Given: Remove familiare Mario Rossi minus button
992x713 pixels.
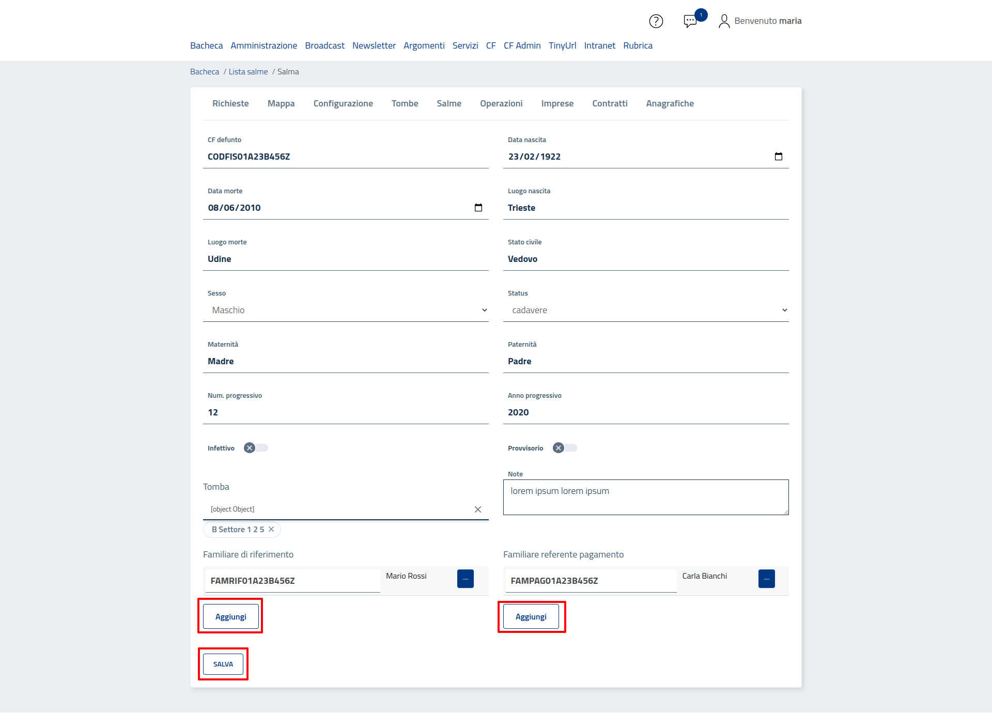Looking at the screenshot, I should click(x=465, y=579).
